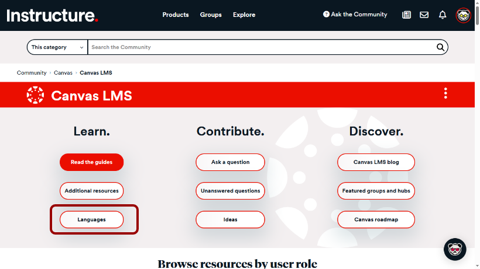
Task: Click the Discover. heading
Action: [376, 131]
